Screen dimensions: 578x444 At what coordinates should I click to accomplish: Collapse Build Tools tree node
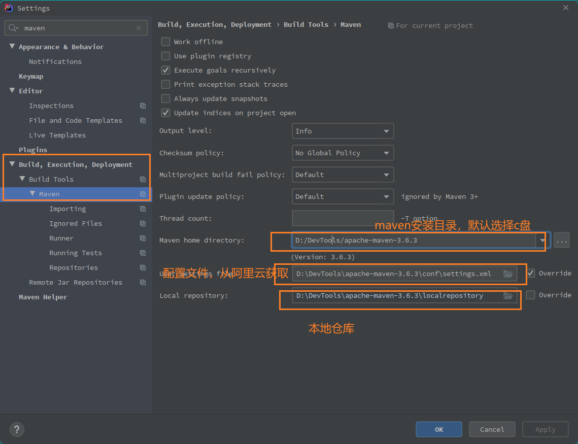point(22,179)
